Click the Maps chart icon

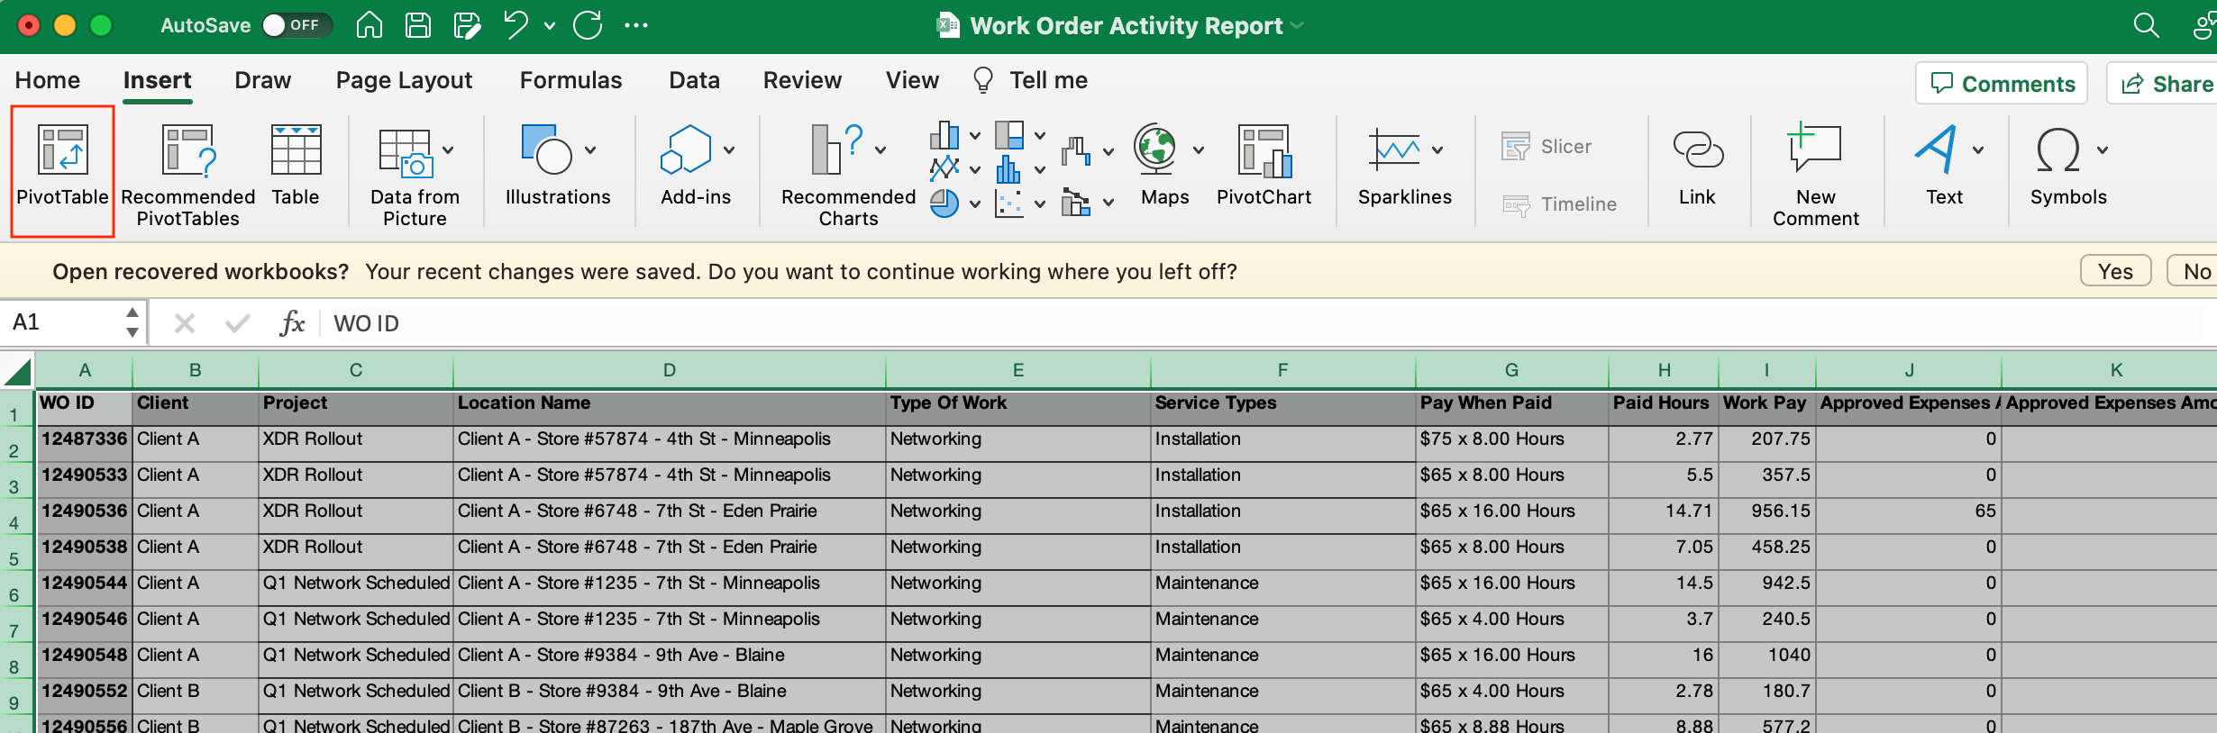[x=1155, y=150]
